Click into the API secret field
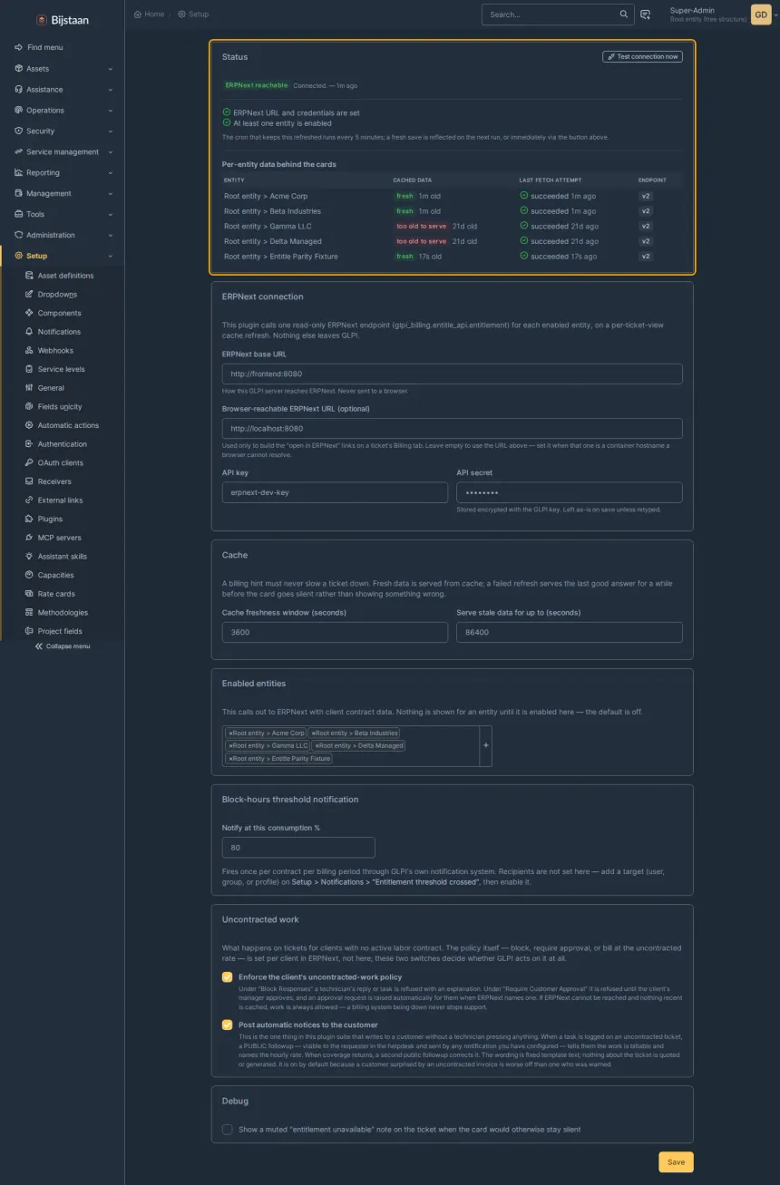Image resolution: width=780 pixels, height=1185 pixels. [x=569, y=492]
